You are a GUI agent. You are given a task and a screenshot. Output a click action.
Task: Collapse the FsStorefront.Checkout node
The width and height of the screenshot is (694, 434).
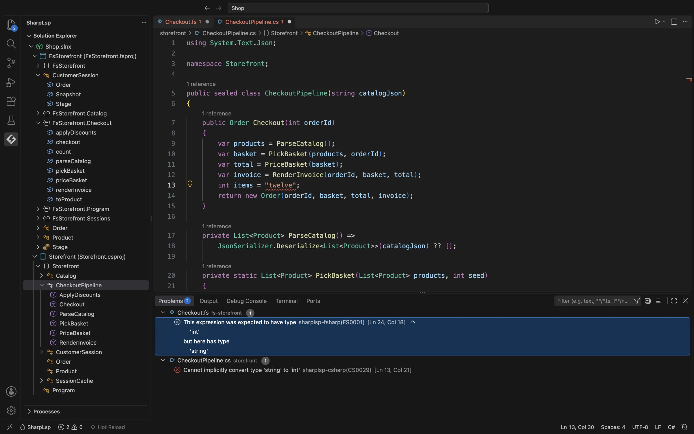point(38,123)
